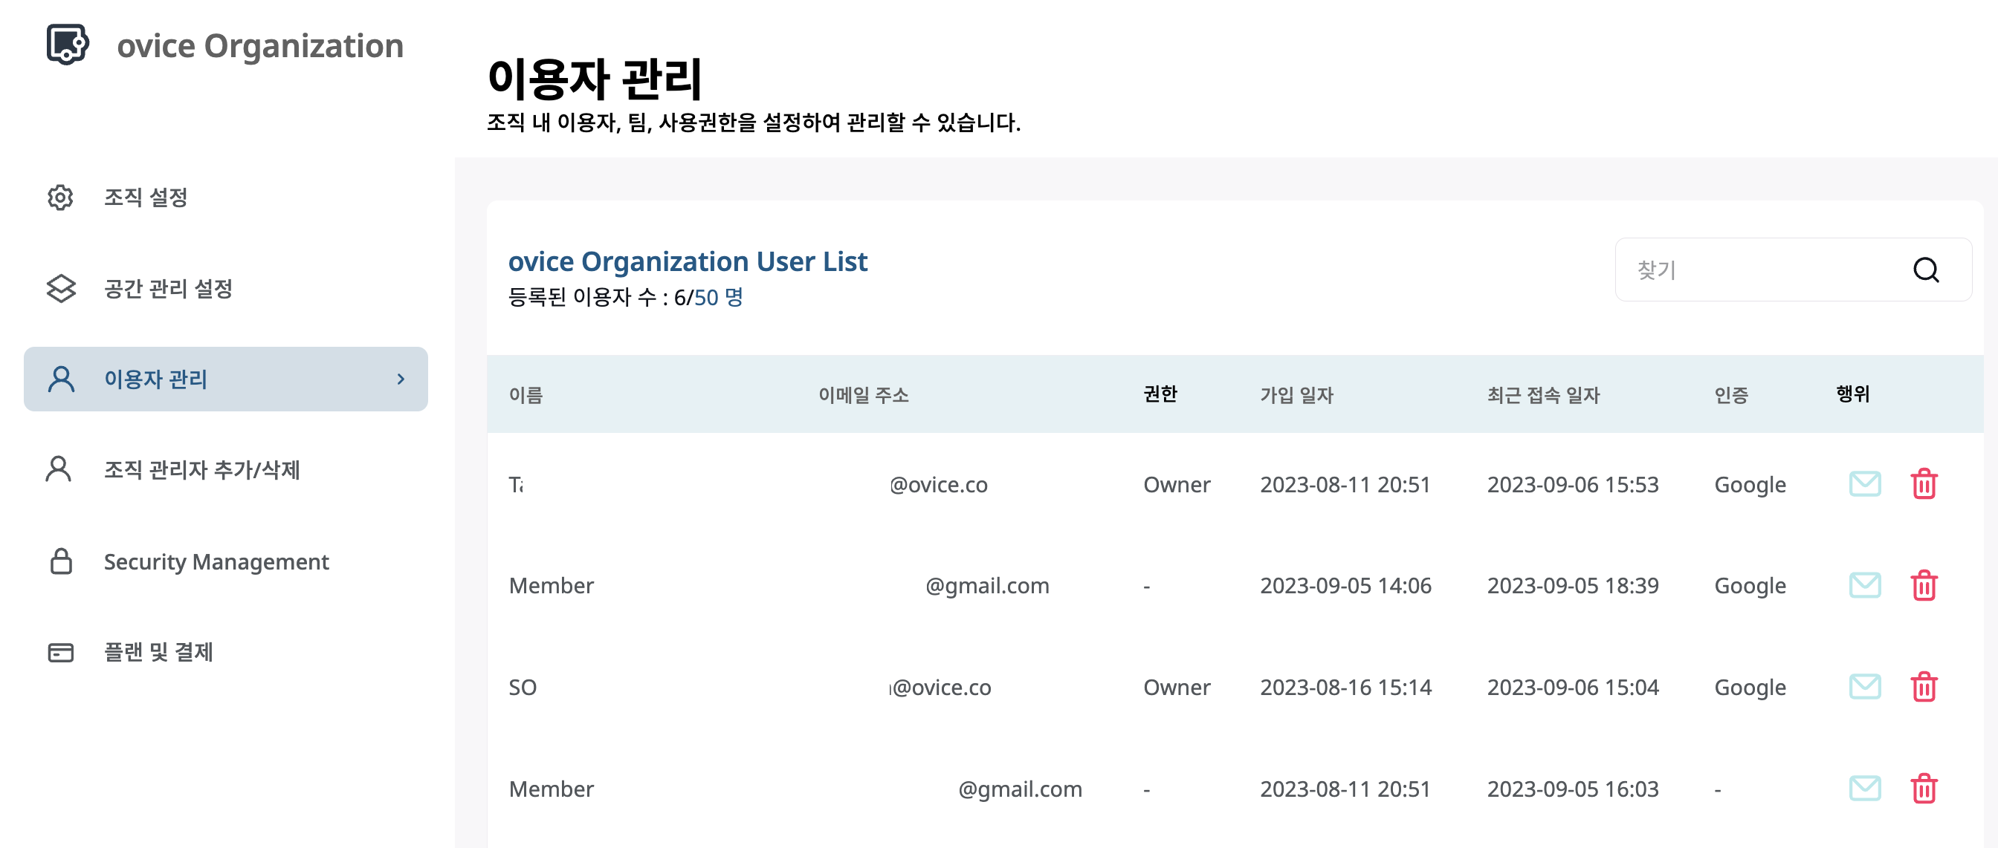Click the 50 명 user limit link

pos(718,297)
